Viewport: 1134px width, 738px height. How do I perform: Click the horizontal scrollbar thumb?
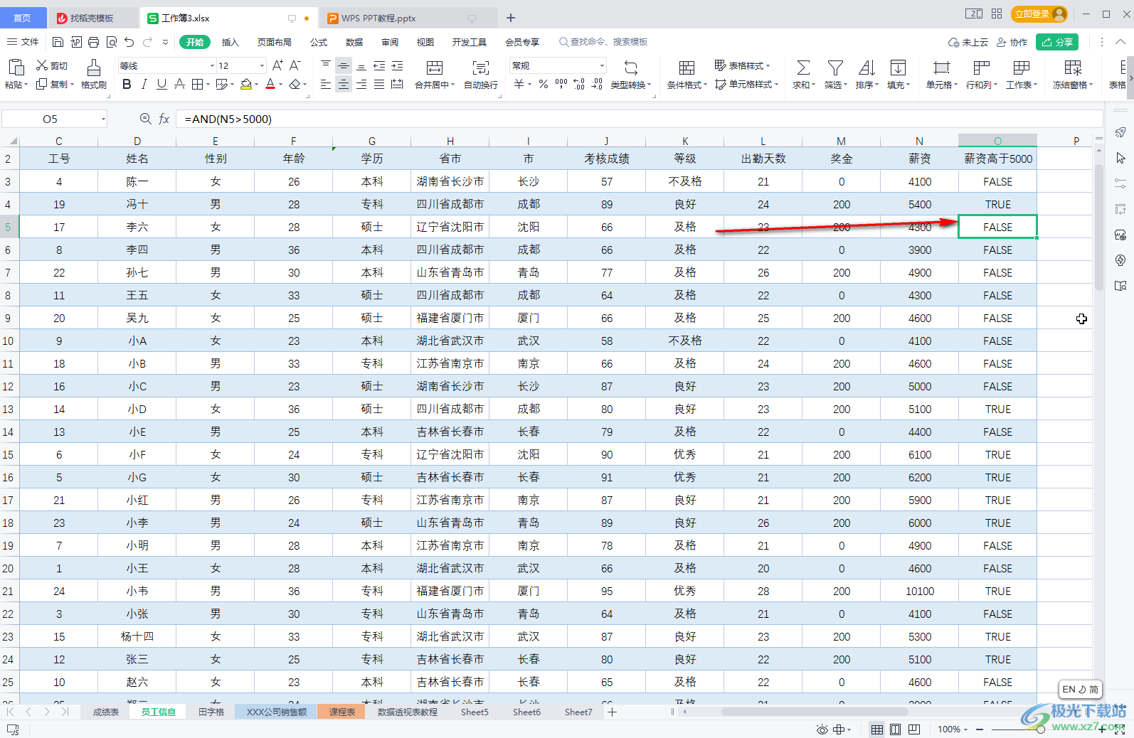click(815, 712)
